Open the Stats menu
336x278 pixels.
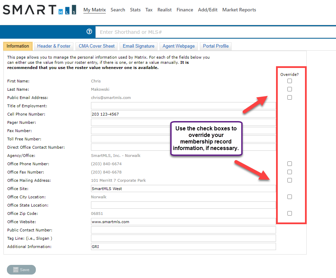coord(135,10)
